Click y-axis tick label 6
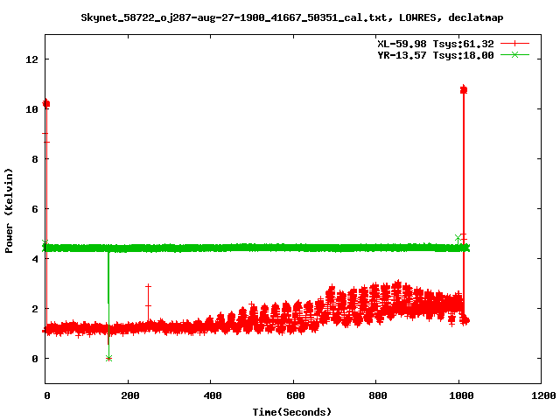The image size is (560, 420). (x=35, y=209)
